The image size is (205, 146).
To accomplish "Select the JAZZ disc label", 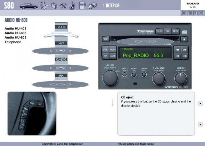I will click(61, 43).
